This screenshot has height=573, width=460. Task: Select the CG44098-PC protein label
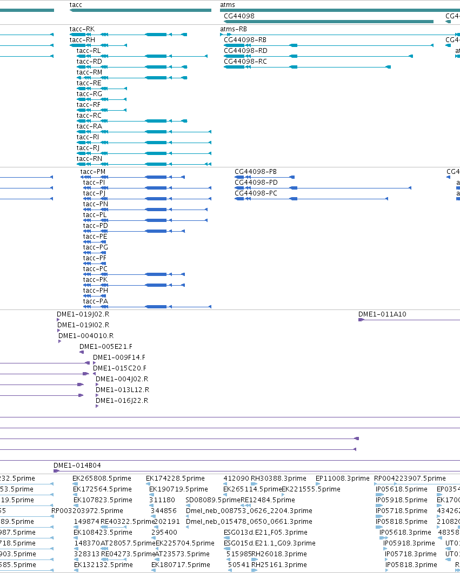[x=256, y=193]
